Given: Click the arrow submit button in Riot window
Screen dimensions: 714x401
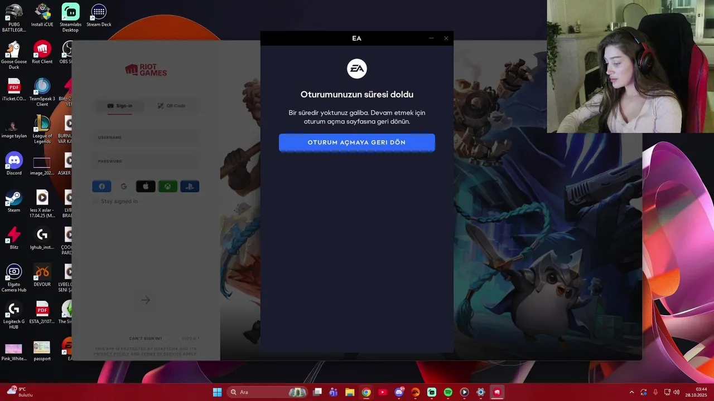Looking at the screenshot, I should 146,300.
